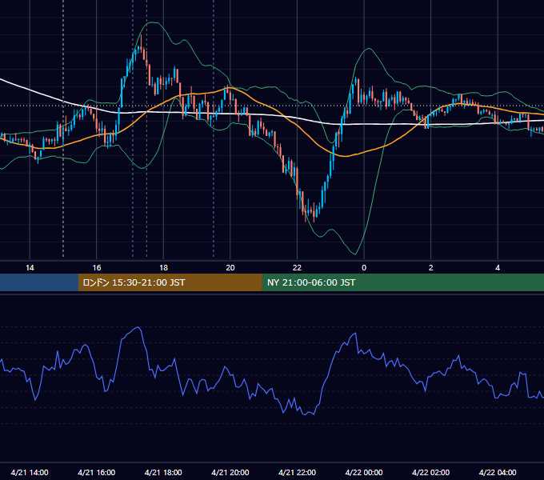Select hour label 4 on upper axis

[x=498, y=268]
